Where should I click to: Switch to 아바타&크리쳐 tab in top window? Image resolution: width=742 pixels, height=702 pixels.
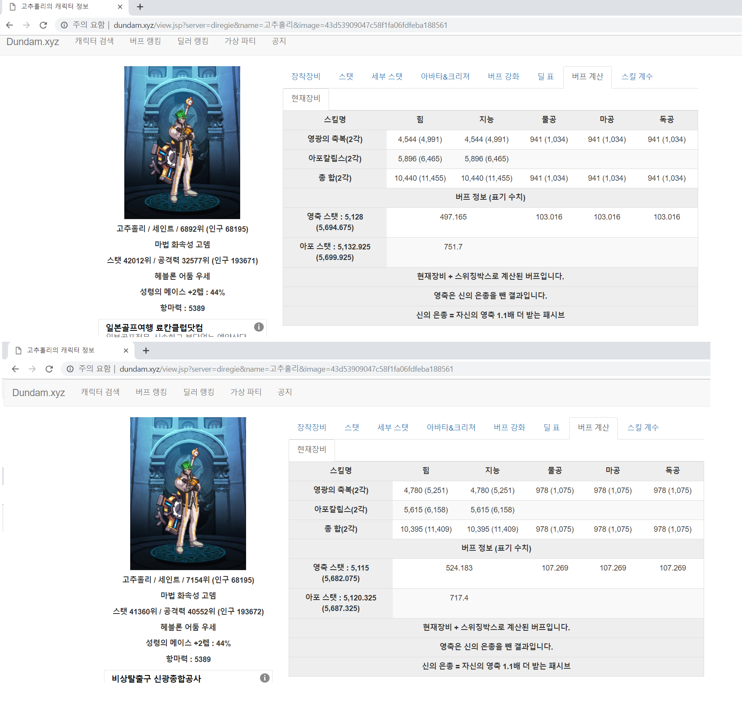[445, 76]
